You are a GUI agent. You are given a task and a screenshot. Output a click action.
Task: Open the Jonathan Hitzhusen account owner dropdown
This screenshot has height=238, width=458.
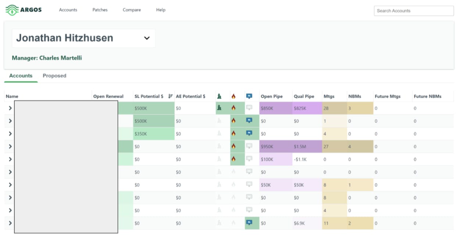pyautogui.click(x=147, y=38)
